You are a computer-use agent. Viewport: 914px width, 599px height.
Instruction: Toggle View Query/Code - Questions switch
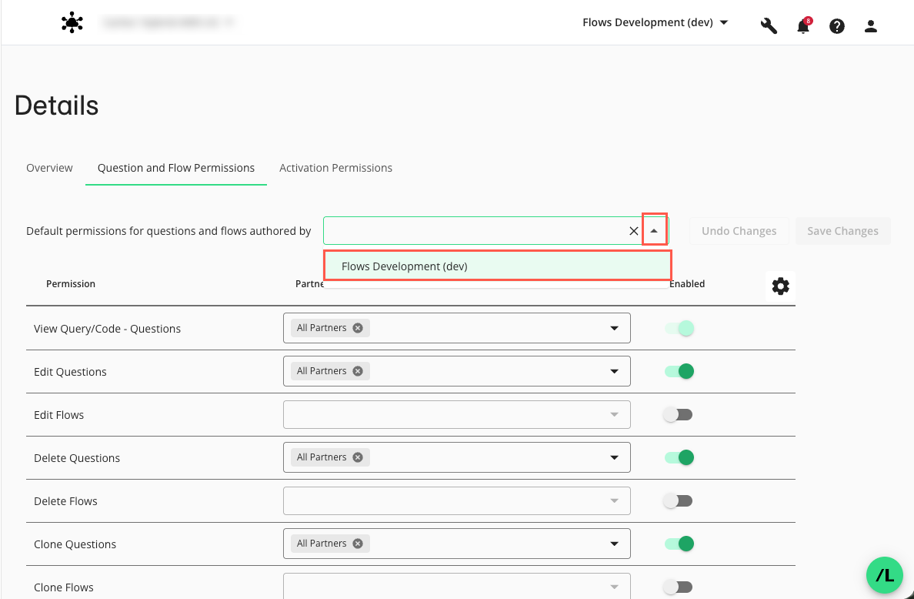click(x=679, y=328)
